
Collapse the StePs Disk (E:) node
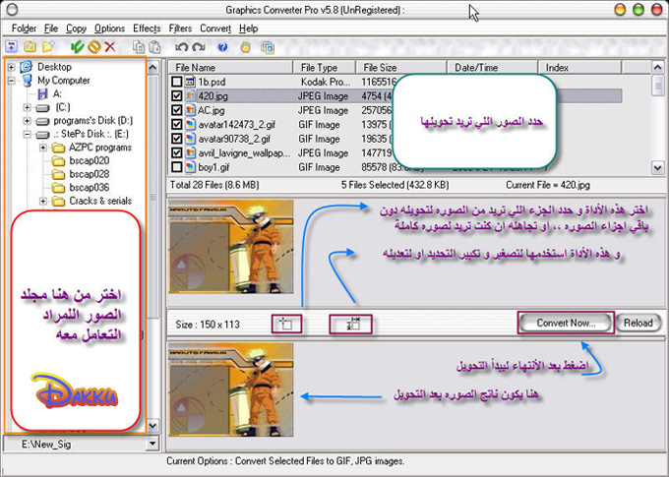tap(28, 135)
